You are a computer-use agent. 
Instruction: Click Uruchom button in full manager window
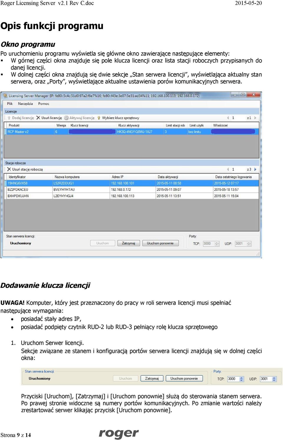click(103, 243)
